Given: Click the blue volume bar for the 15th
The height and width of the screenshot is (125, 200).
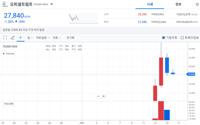Looking at the screenshot, I should pyautogui.click(x=167, y=115).
